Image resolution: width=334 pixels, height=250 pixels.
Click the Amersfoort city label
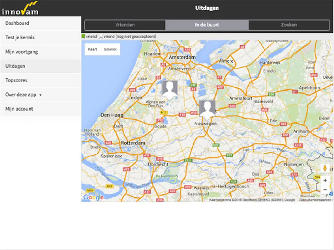pyautogui.click(x=241, y=98)
